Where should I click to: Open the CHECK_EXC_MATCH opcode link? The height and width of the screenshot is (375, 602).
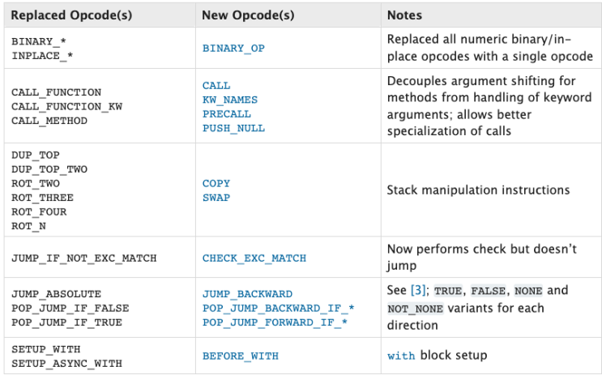click(x=254, y=258)
